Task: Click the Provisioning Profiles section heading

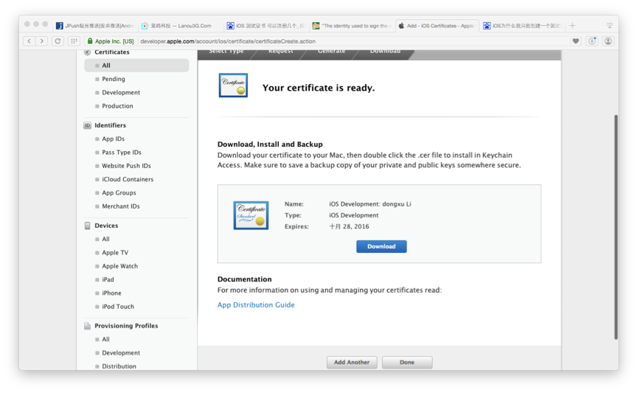Action: click(126, 326)
